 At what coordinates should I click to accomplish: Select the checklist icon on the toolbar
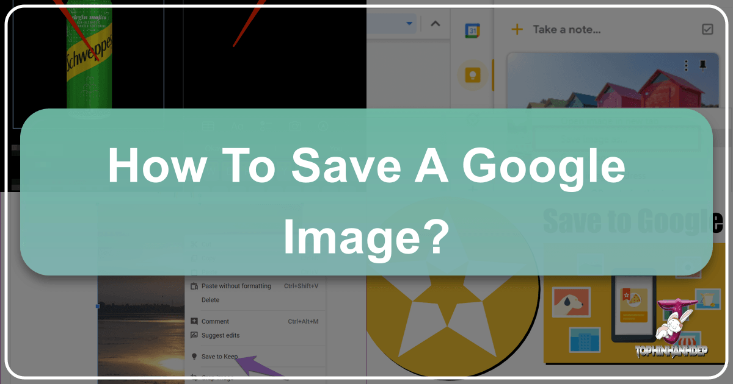click(x=266, y=126)
